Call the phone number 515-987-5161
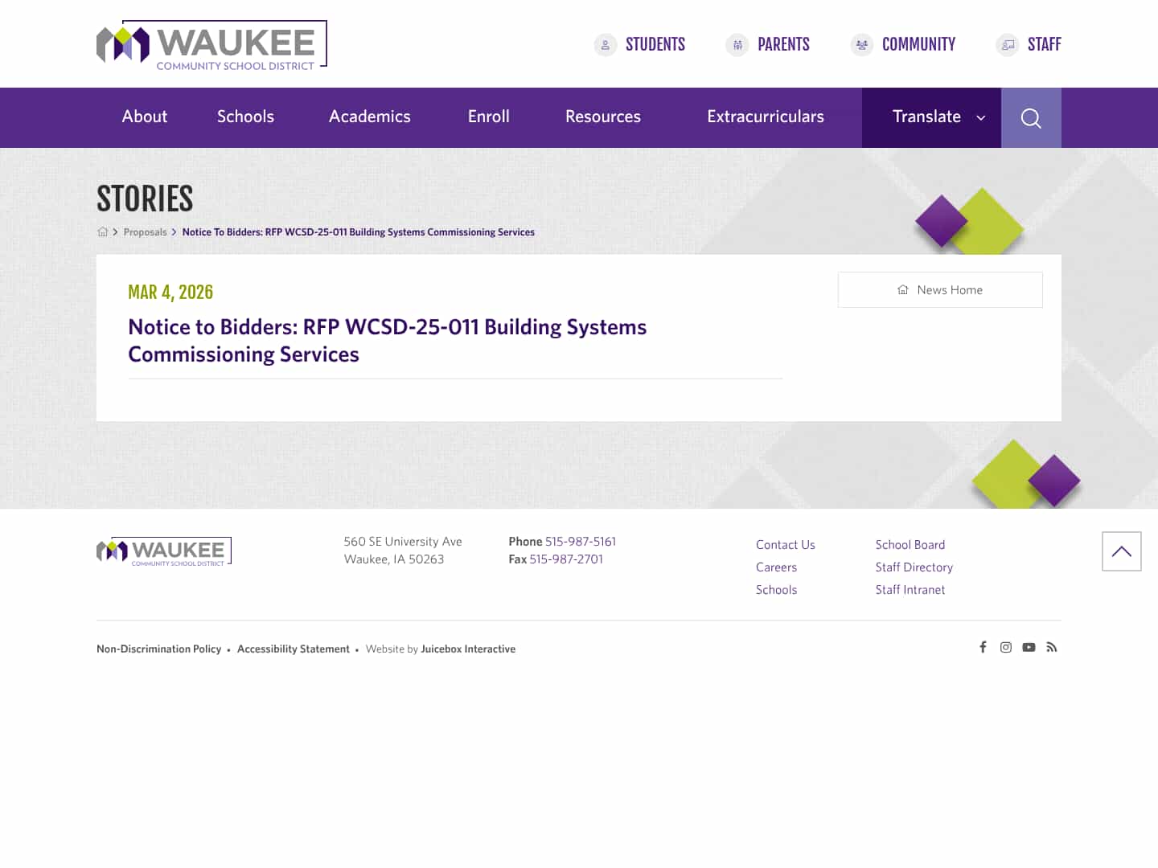 tap(580, 541)
